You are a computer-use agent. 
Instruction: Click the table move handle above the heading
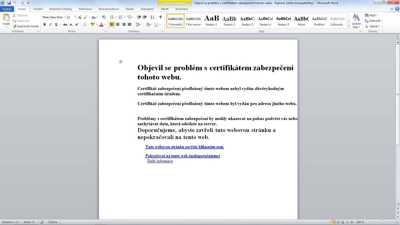[x=120, y=61]
